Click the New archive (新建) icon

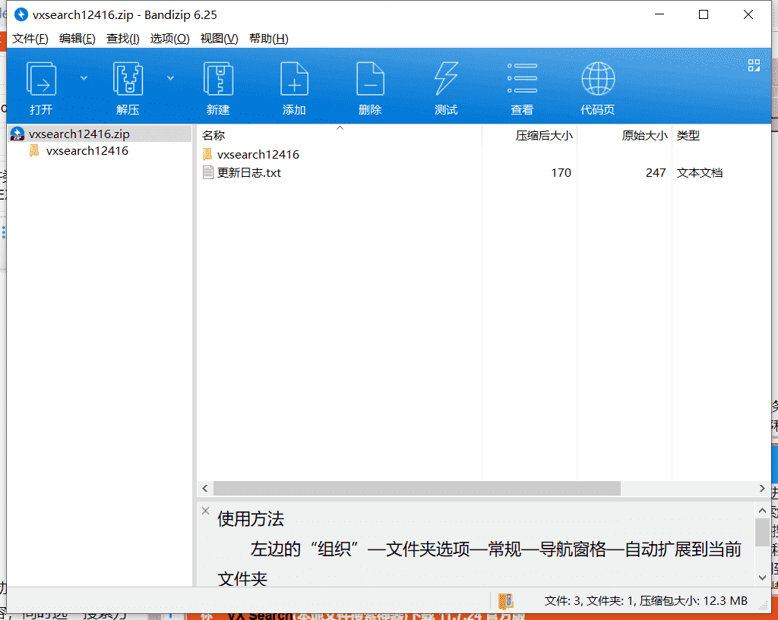pos(218,78)
